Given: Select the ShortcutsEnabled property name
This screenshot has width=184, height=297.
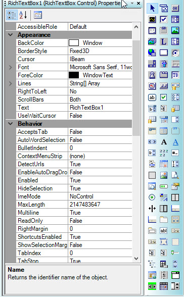Looking at the screenshot, I should click(39, 237).
